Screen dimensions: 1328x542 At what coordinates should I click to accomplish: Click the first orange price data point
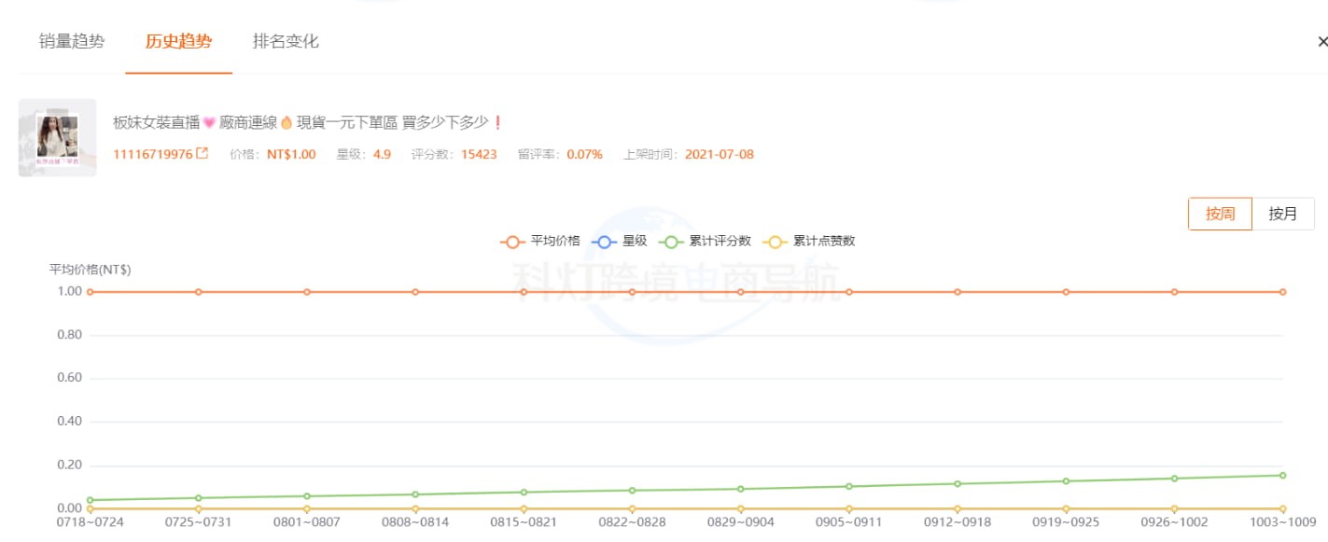tap(89, 291)
